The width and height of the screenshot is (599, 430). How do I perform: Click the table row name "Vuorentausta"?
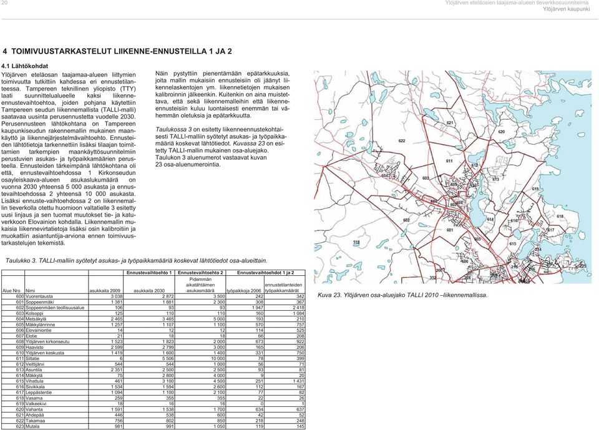click(39, 296)
